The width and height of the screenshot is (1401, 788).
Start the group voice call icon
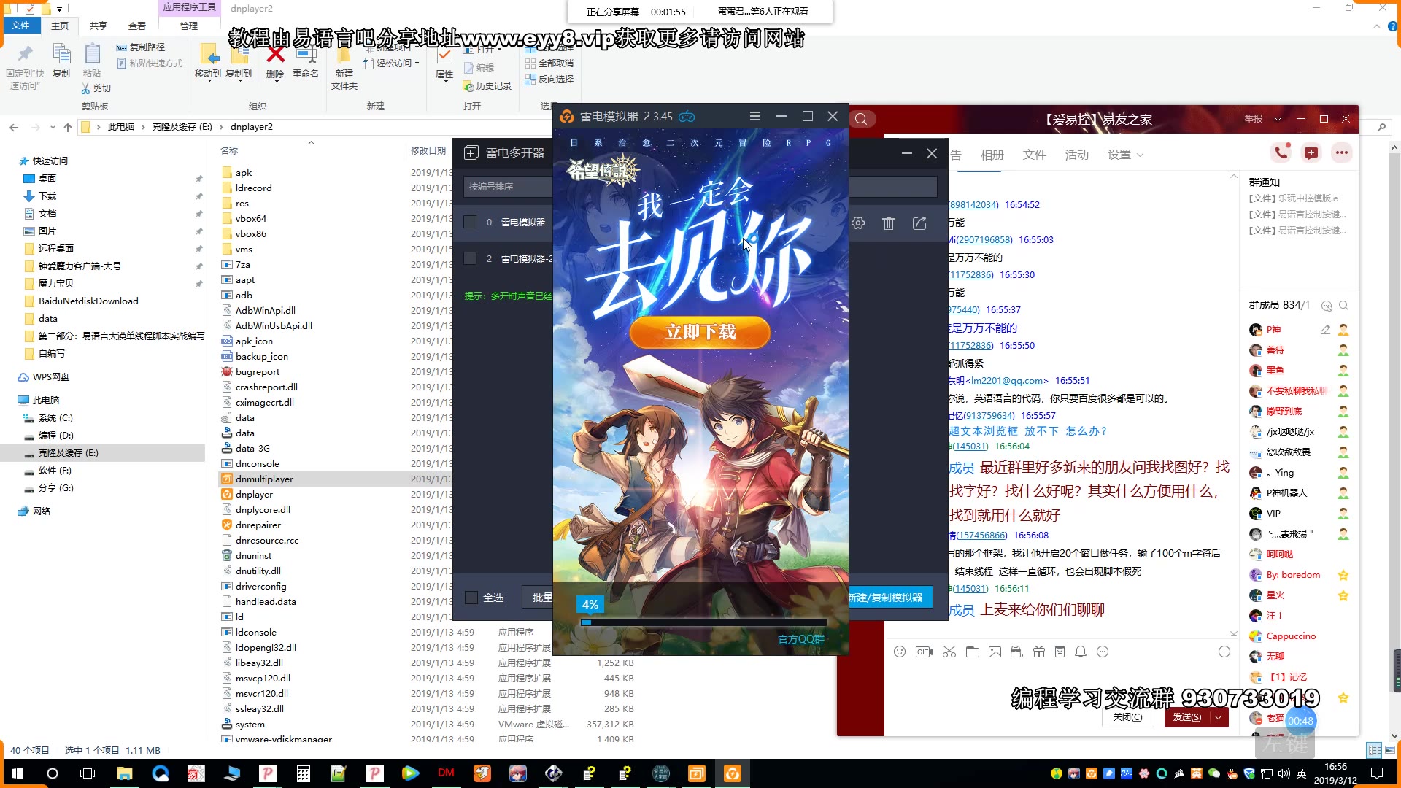point(1281,152)
